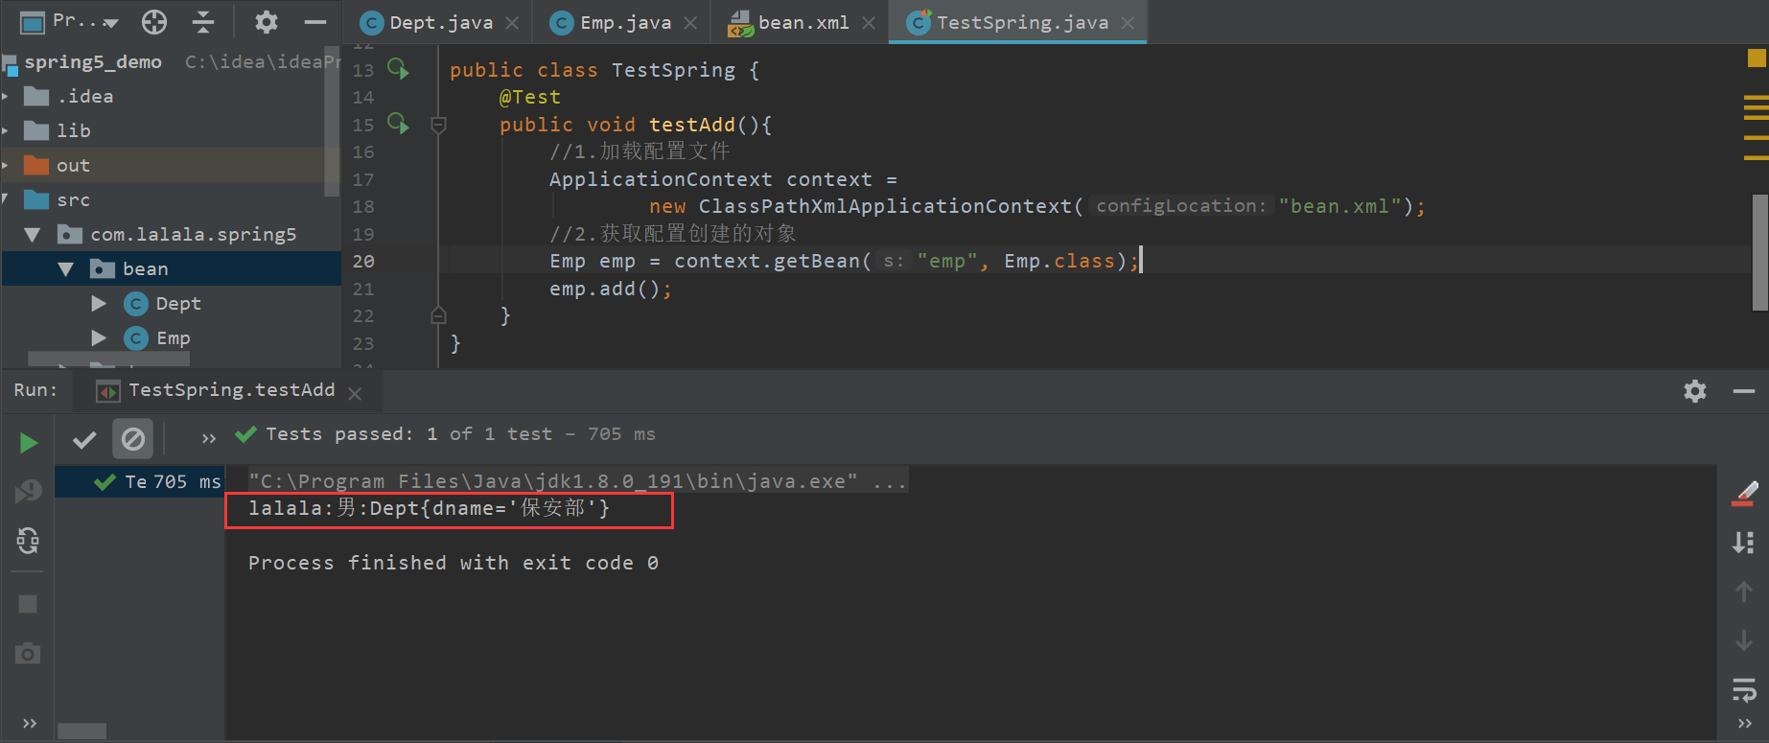Screen dimensions: 1769x743
Task: Collapse the bean package
Action: [66, 269]
